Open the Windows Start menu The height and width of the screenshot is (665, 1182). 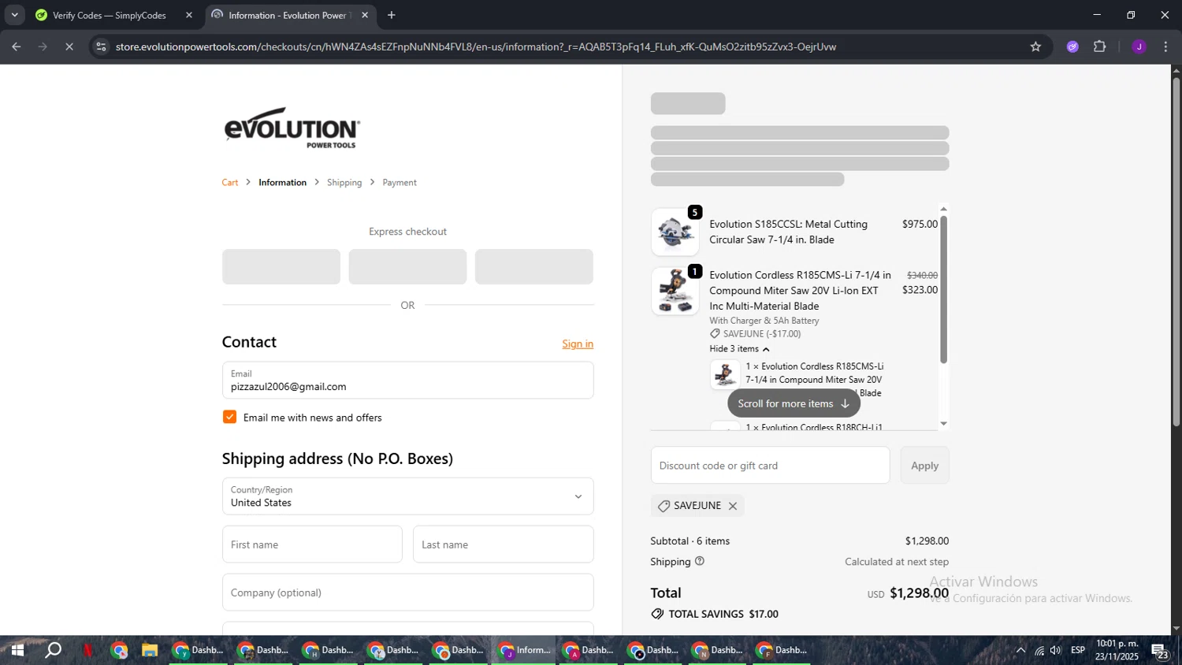click(17, 650)
